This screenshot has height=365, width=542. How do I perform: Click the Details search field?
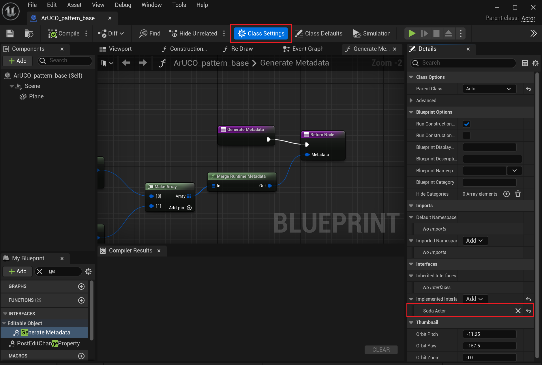(463, 63)
